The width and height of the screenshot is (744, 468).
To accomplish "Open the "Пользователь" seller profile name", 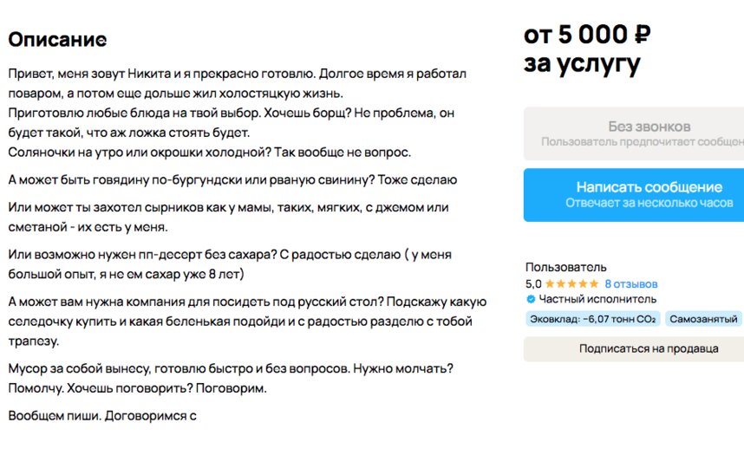I will click(566, 268).
